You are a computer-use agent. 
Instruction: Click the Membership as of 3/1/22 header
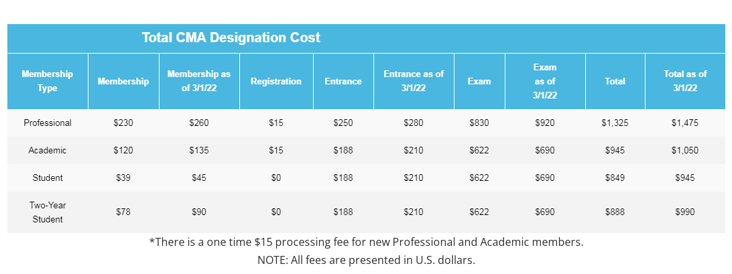point(199,81)
